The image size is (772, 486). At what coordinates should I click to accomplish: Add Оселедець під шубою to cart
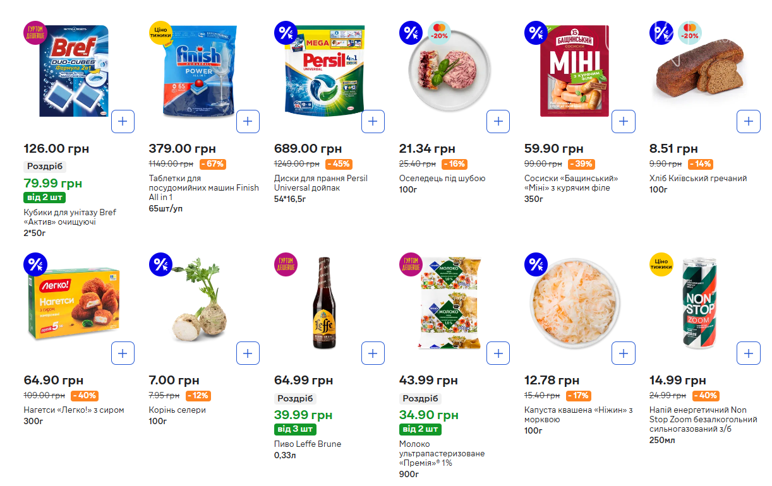pos(498,121)
